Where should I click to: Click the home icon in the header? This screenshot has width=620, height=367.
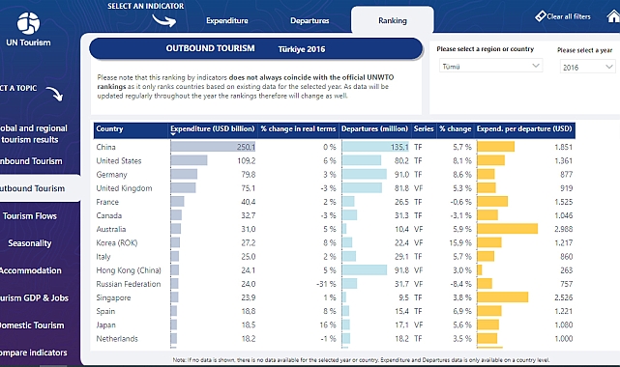coord(613,16)
